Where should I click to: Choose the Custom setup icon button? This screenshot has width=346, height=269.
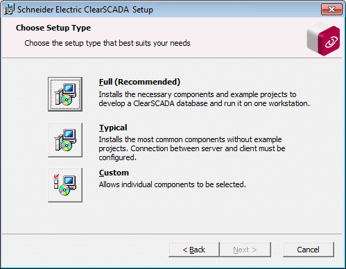pyautogui.click(x=65, y=185)
